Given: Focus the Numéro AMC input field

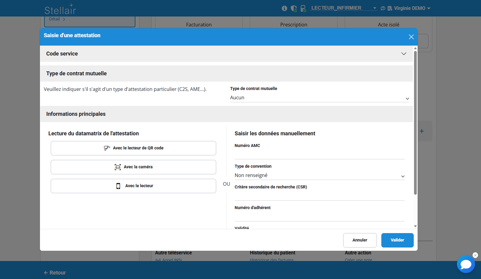Looking at the screenshot, I should click(320, 154).
